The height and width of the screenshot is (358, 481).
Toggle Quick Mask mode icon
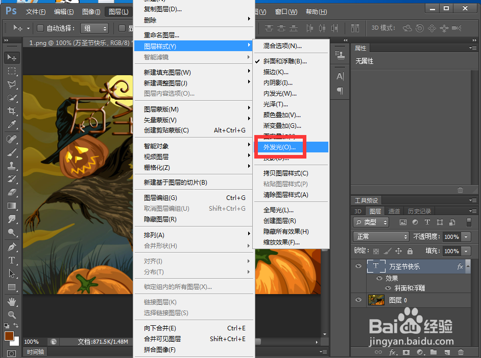pyautogui.click(x=11, y=354)
